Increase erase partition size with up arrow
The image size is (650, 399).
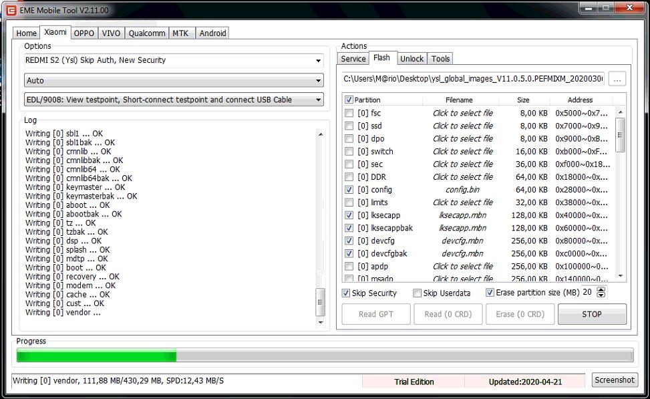[x=601, y=289]
